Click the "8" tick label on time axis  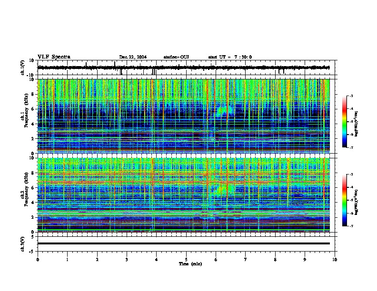click(275, 260)
